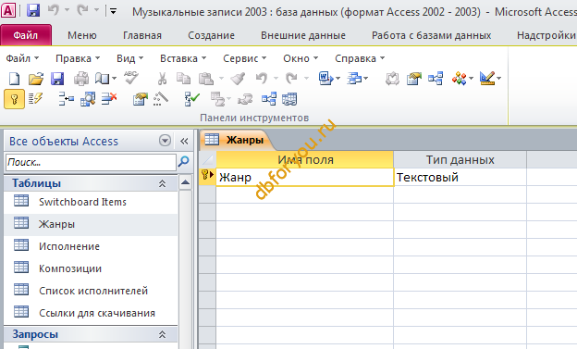The width and height of the screenshot is (577, 349).
Task: Click the Copy icon in the toolbar
Action: 184,79
